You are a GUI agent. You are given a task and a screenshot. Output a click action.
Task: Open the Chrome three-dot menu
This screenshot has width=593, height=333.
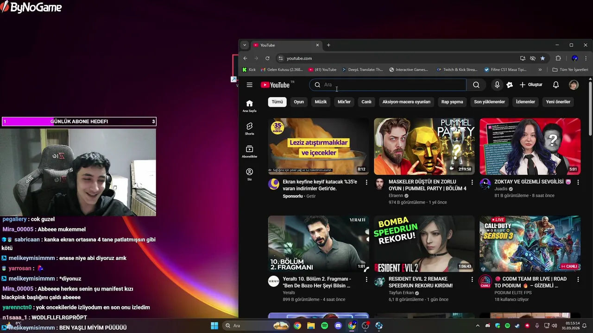[x=586, y=58]
